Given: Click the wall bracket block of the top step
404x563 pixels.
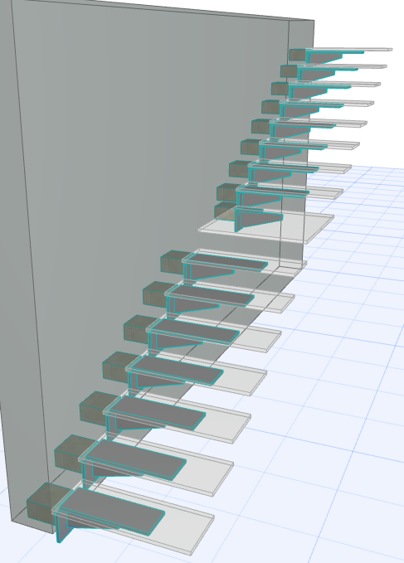Looking at the screenshot, I should [297, 55].
